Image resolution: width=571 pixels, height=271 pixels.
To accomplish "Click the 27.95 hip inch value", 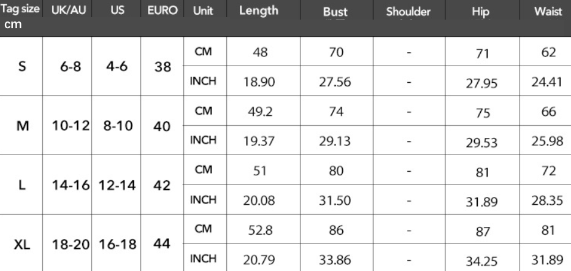I will 481,84.
